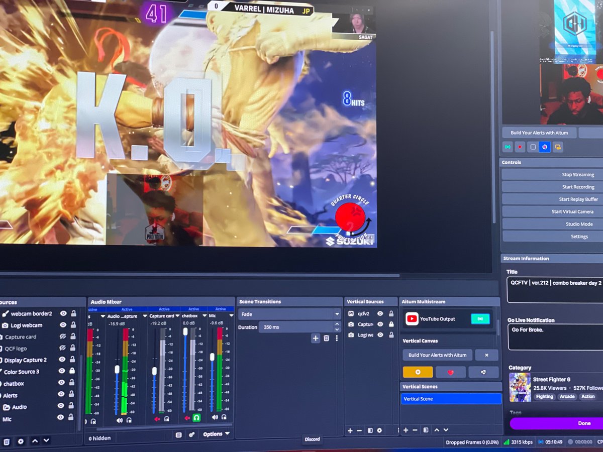Mute the Audio capture mixer channel
Viewport: 603px width, 452px height.
coord(120,420)
